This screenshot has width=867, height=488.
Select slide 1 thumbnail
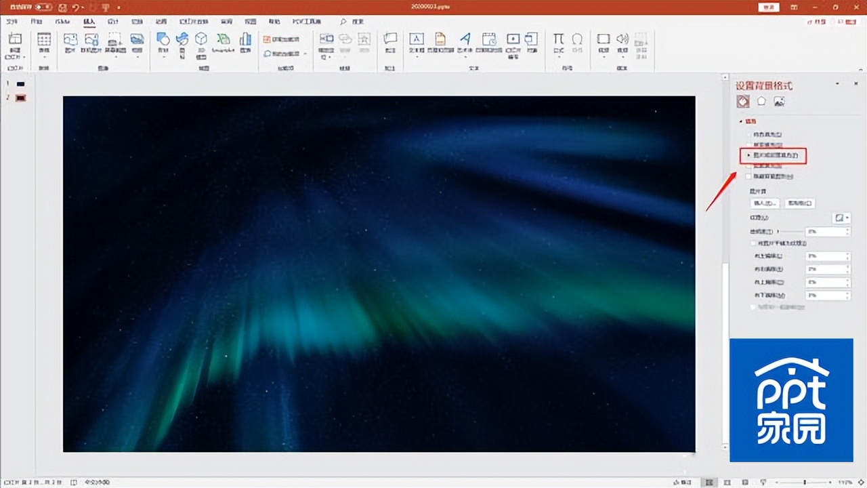pyautogui.click(x=21, y=84)
